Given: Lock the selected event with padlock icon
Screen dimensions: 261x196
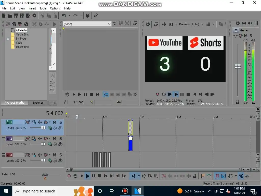Looking at the screenshot, I should click(x=194, y=176).
